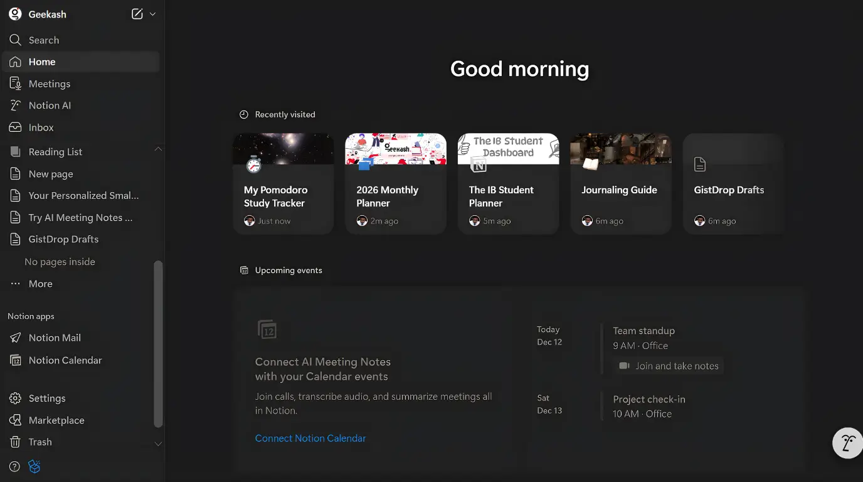The width and height of the screenshot is (863, 482).
Task: Open the My Pomodoro Study Tracker card
Action: click(x=283, y=183)
